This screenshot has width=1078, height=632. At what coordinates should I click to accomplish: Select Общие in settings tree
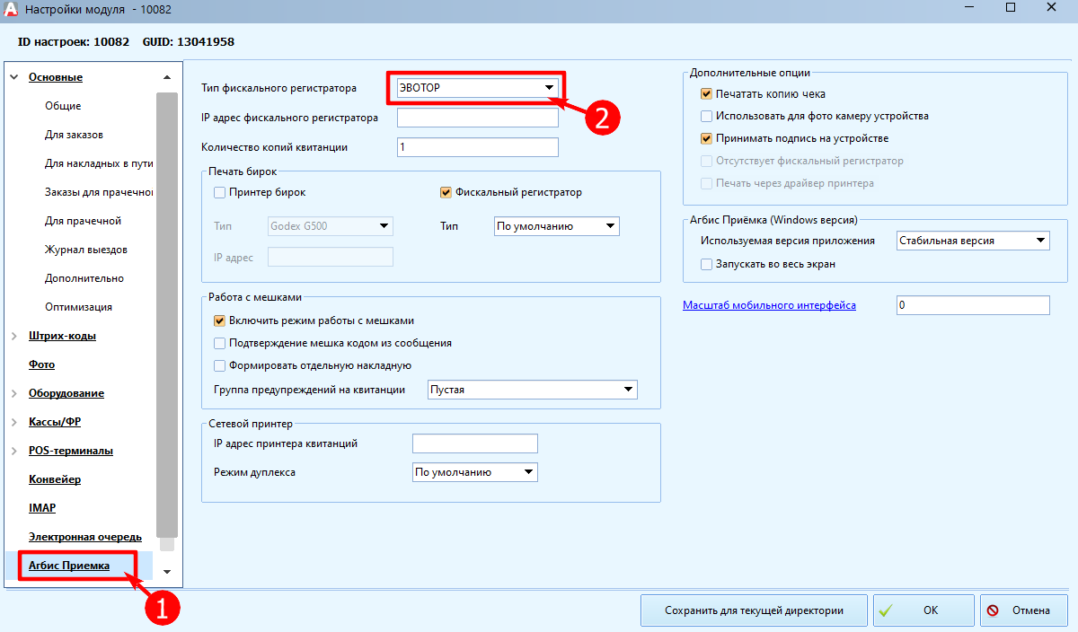[x=63, y=106]
